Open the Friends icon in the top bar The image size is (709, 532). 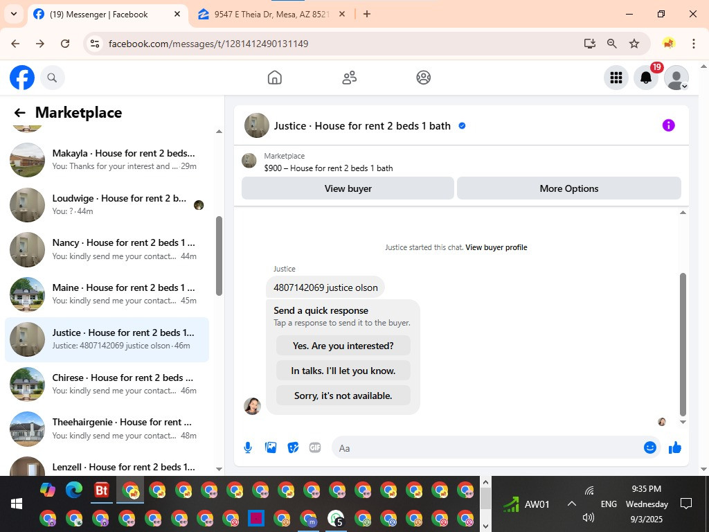(349, 78)
